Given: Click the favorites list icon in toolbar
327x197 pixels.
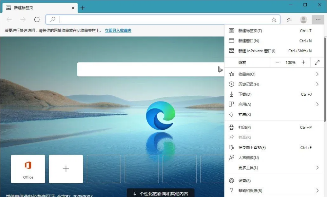Looking at the screenshot, I should 289,20.
